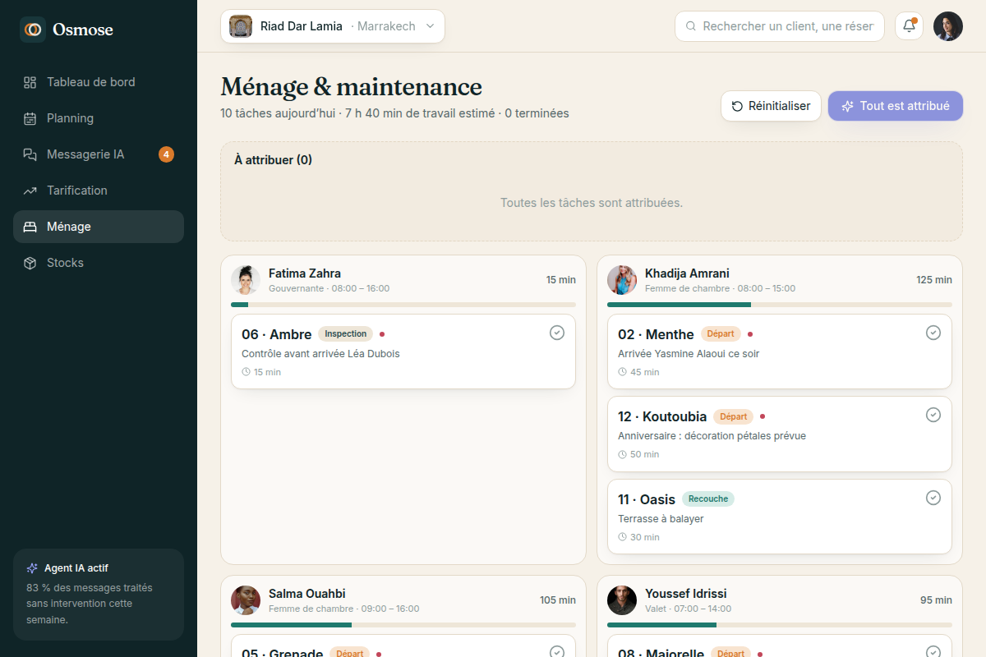Click Salma Ouahbi's avatar
986x657 pixels.
(246, 600)
